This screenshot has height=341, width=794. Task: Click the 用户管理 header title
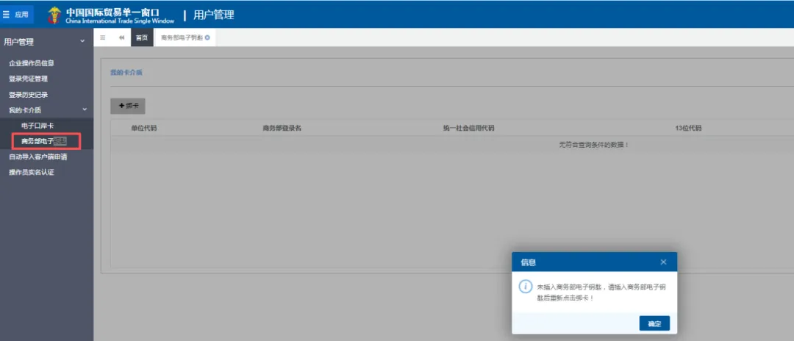click(x=214, y=15)
